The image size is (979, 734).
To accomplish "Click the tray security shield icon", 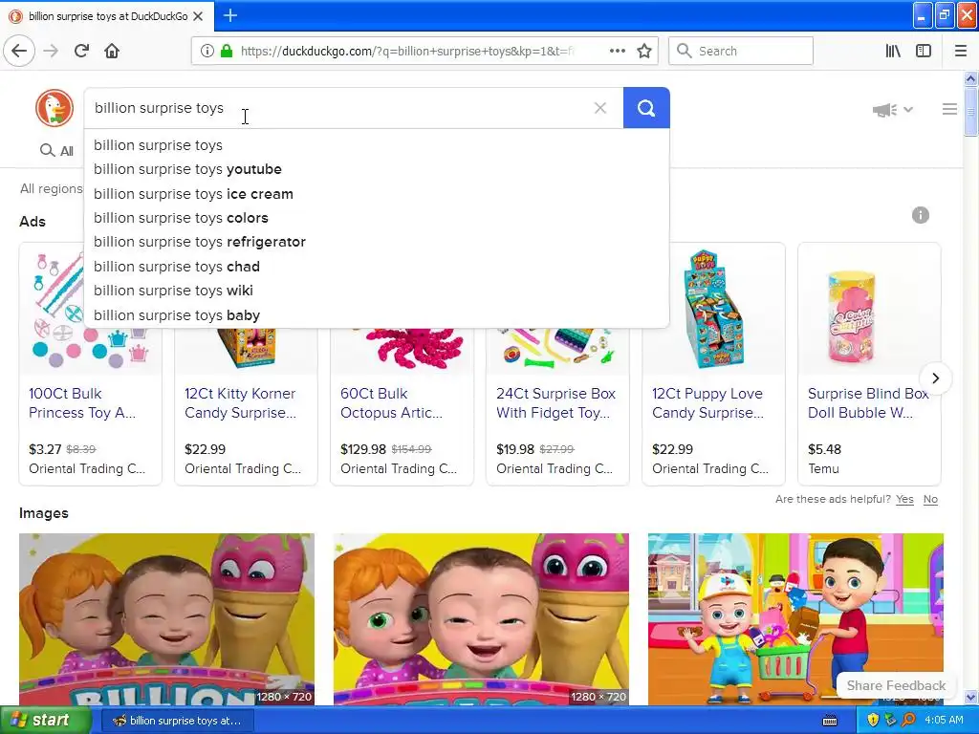I will pos(873,721).
